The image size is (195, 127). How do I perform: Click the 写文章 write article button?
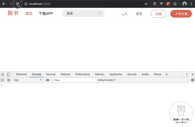pyautogui.click(x=181, y=14)
